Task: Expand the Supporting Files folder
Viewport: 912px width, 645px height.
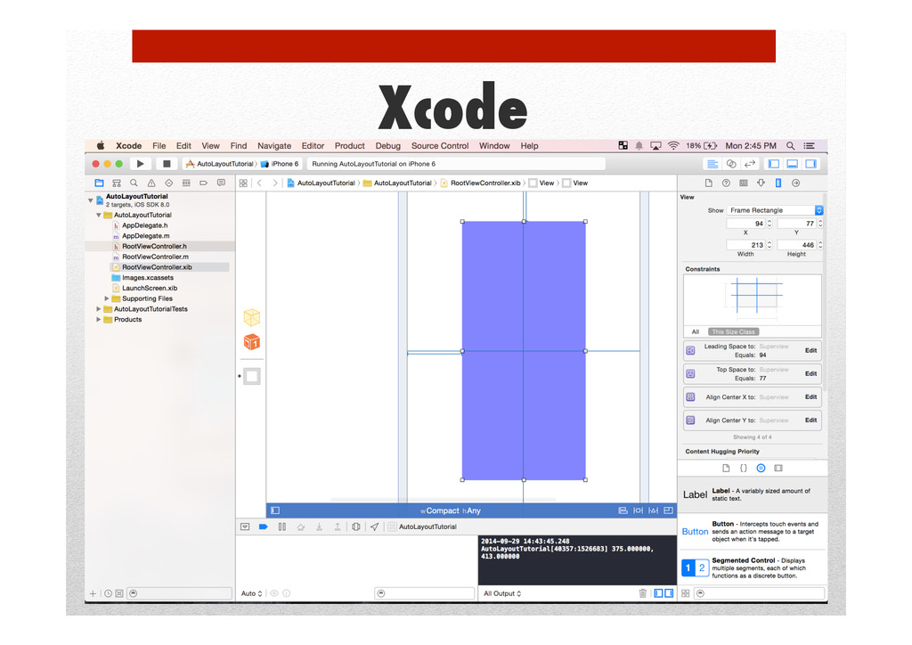Action: [x=107, y=299]
